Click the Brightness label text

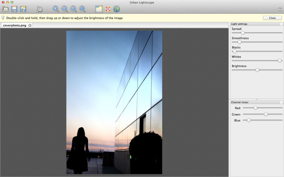239,66
